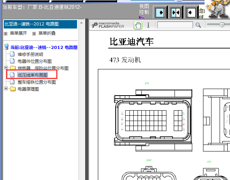Viewport: 230px width, 180px height.
Task: Click the view control left-arrow button
Action: 191,13
